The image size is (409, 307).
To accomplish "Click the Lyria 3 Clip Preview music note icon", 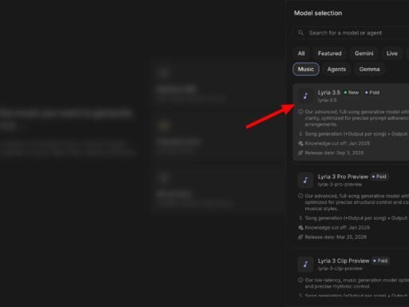I will click(305, 264).
